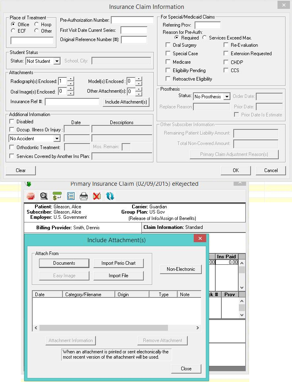Click the Include Attachment(s) button
The image size is (292, 382).
[x=126, y=102]
